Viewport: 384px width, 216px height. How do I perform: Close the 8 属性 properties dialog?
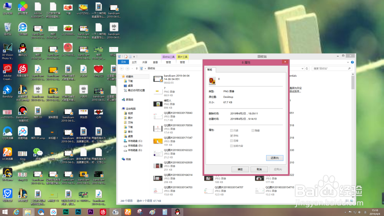285,62
